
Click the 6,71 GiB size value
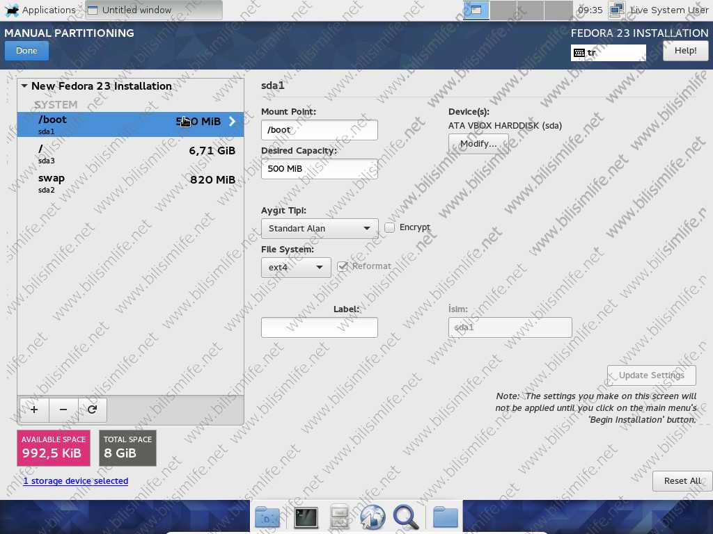pyautogui.click(x=212, y=151)
